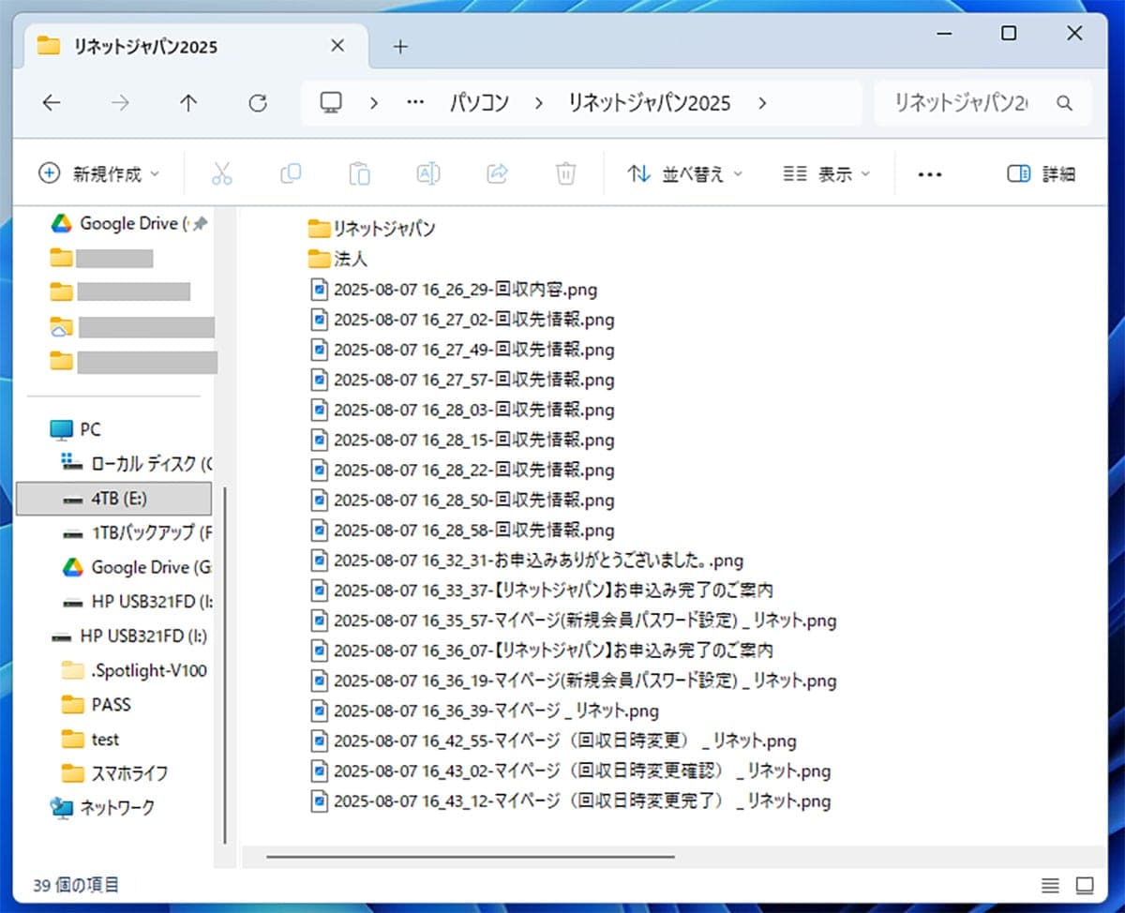Switch to details list view icon
This screenshot has width=1125, height=913.
click(x=1050, y=885)
